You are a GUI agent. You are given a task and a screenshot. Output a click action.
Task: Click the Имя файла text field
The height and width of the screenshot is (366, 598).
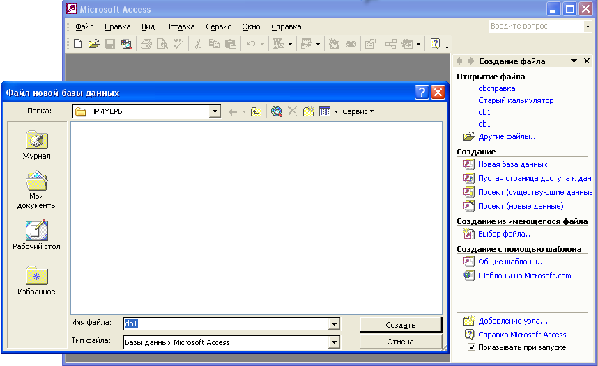[x=226, y=324]
